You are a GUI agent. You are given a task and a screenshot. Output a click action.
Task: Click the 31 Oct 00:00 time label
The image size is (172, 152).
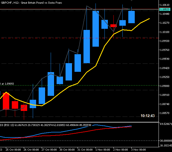tap(85, 150)
